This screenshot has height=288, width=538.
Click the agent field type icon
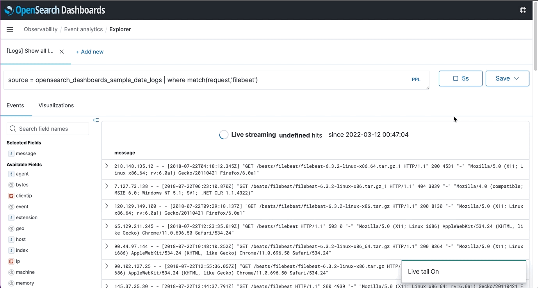click(x=11, y=174)
